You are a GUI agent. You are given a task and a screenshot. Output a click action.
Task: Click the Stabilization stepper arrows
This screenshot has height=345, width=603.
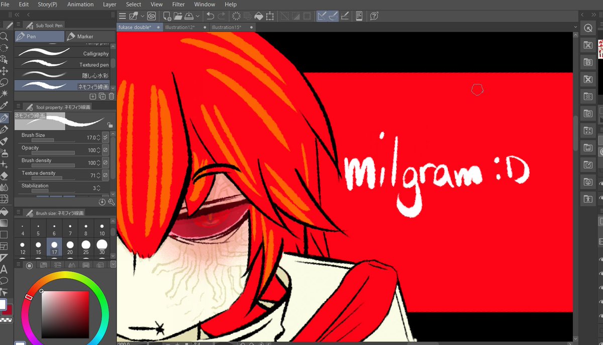pos(98,188)
